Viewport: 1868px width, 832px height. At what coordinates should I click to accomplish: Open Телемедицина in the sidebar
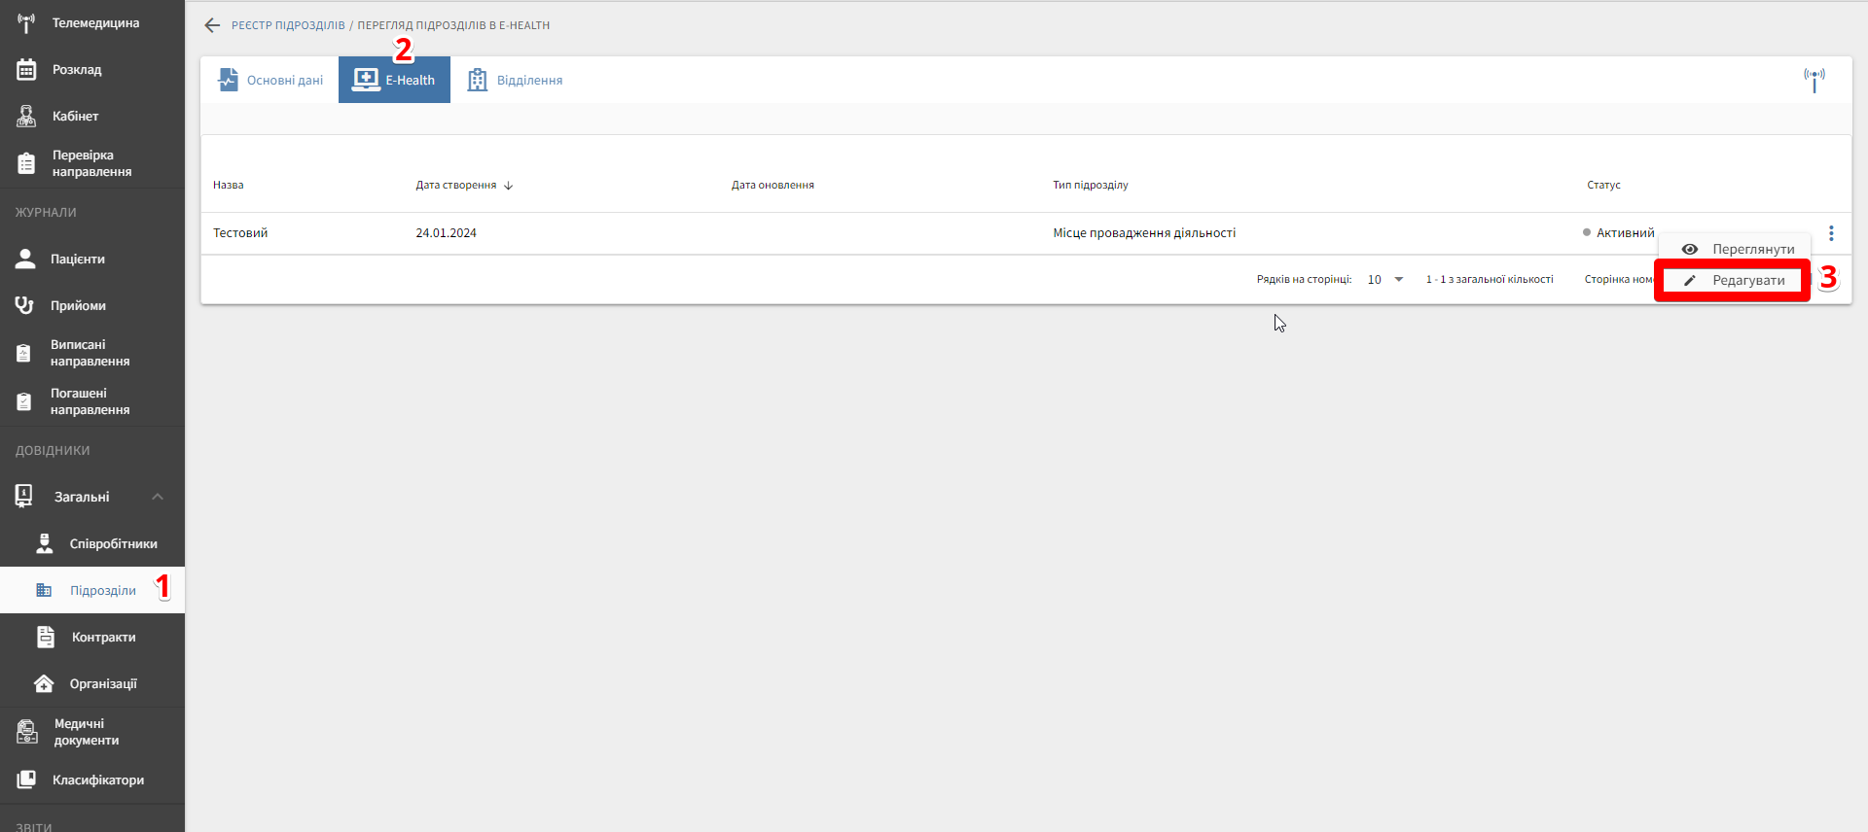[x=94, y=23]
